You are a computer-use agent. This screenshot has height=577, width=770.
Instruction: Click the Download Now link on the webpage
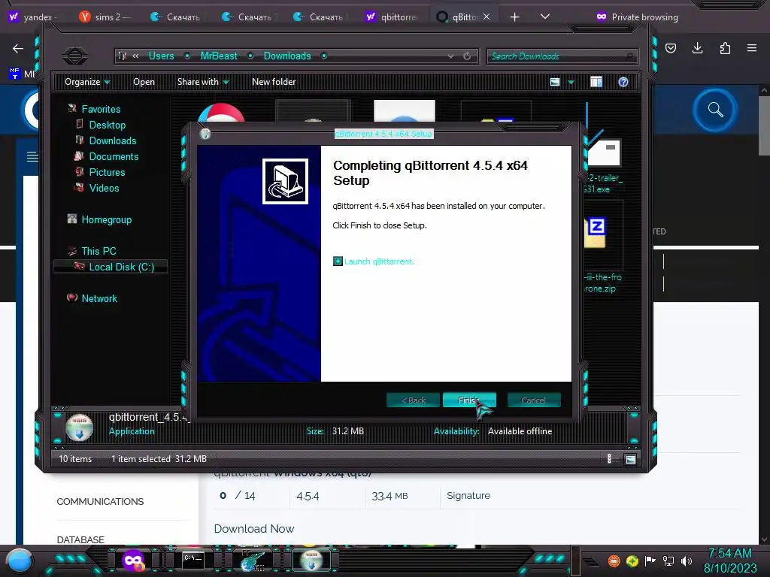click(254, 528)
